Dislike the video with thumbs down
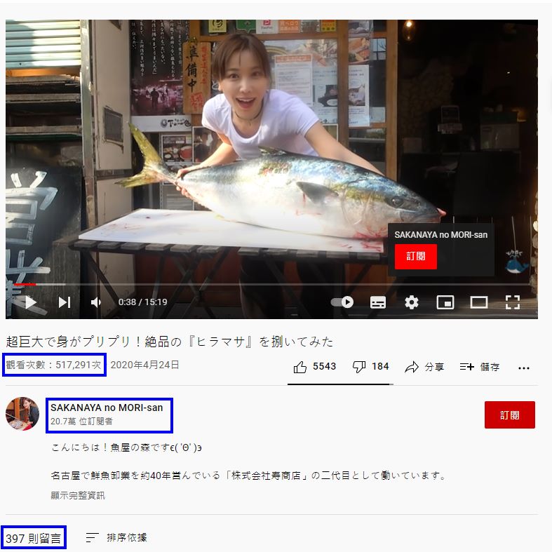The height and width of the screenshot is (552, 552). 370,367
